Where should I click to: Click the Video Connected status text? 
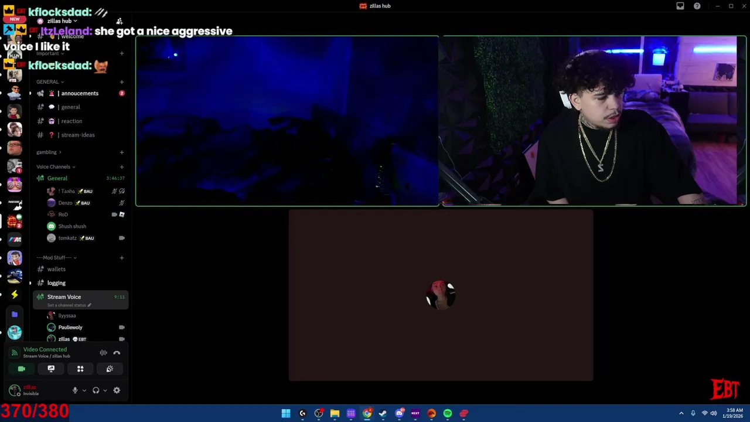click(45, 349)
